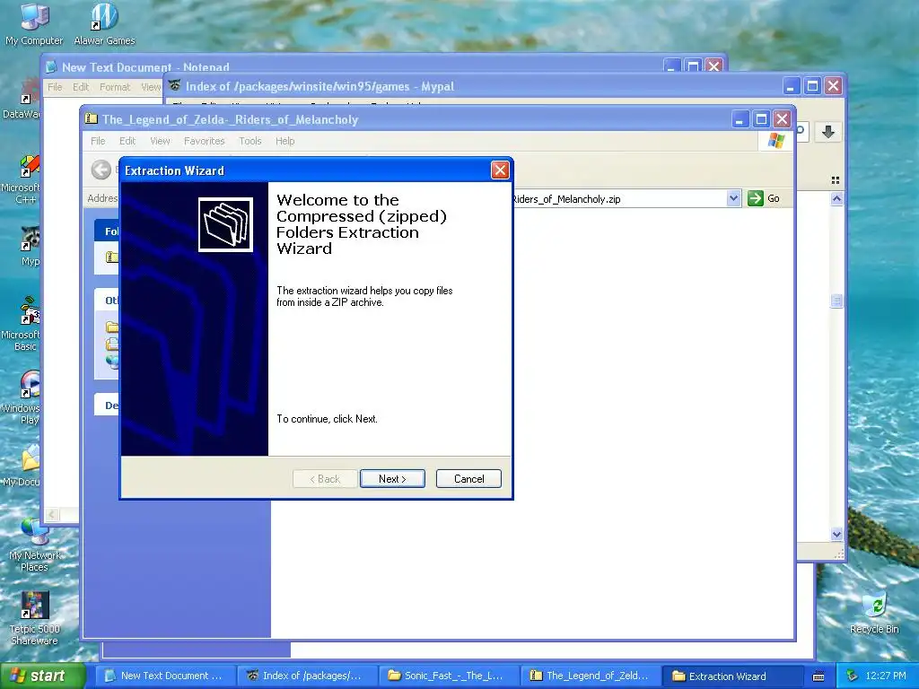The width and height of the screenshot is (919, 689).
Task: Select the Mypal raccoon desktop icon
Action: coord(30,246)
